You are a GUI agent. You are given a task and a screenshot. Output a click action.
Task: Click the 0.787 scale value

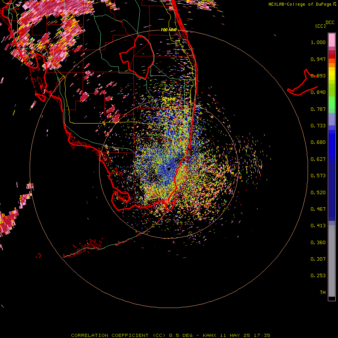tap(318, 109)
